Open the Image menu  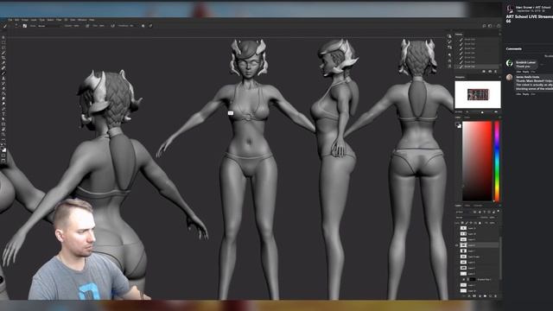25,20
